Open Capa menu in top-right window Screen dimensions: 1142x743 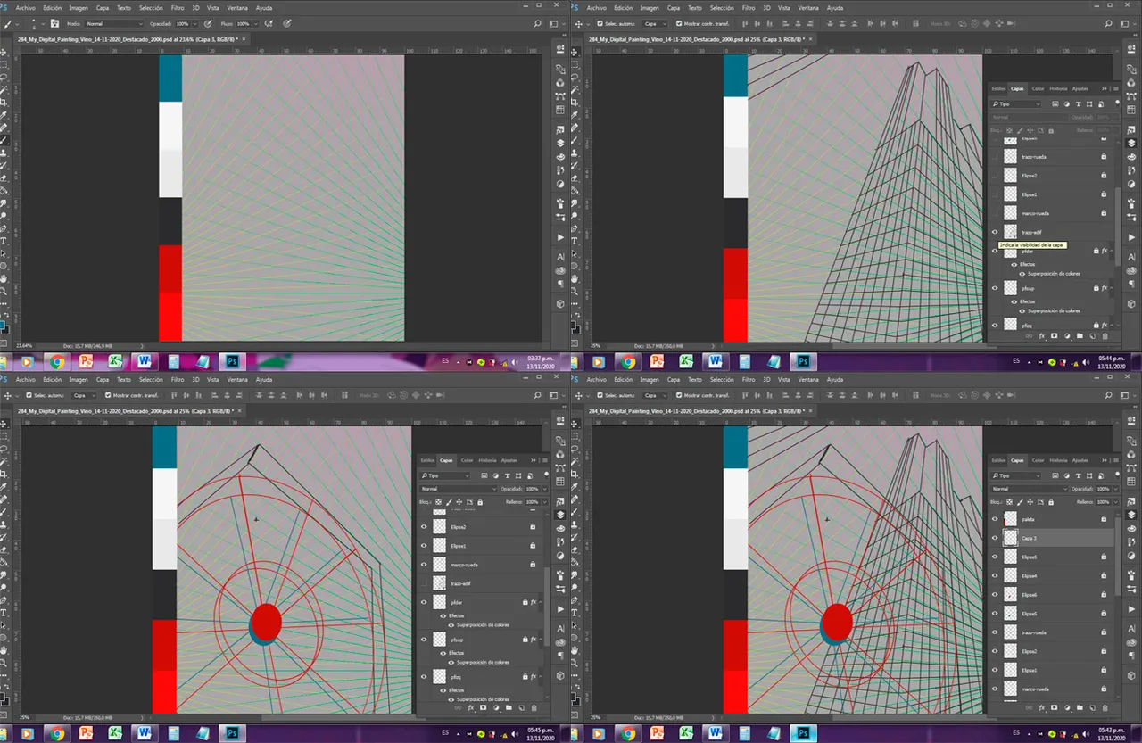674,7
